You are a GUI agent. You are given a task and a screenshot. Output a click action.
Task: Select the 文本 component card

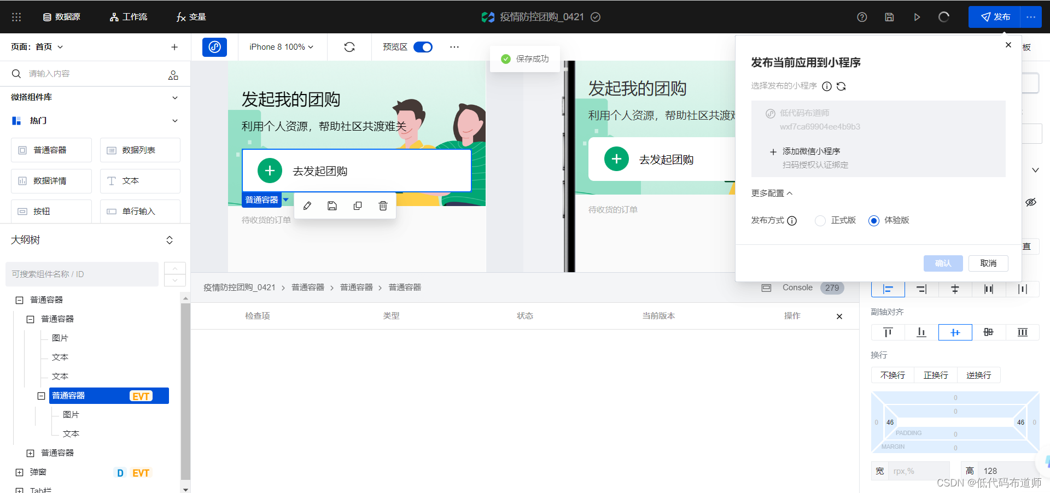tap(140, 180)
